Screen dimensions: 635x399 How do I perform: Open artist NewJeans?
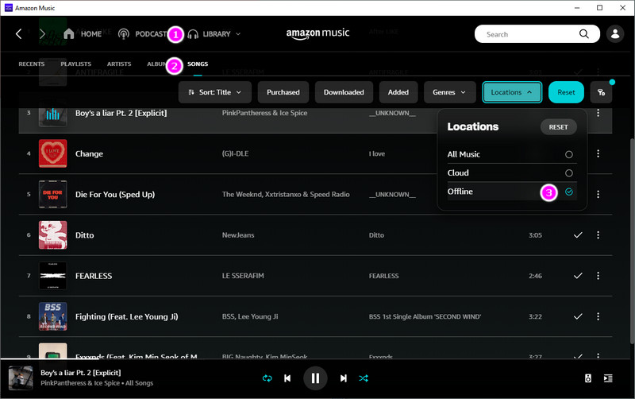238,235
